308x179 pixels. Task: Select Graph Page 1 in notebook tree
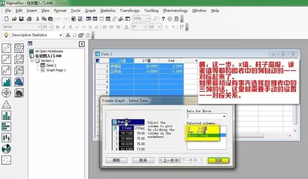[x=56, y=70]
